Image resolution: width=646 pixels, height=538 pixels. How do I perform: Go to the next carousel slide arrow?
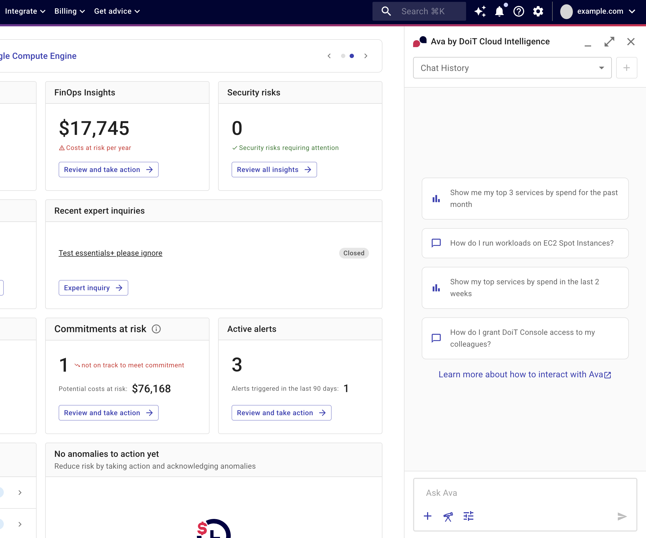coord(366,56)
